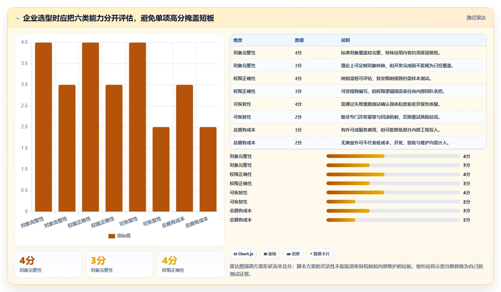This screenshot has width=501, height=292.
Task: Click the 权限正确性 chart bar reaching 4.0
Action: pos(90,127)
